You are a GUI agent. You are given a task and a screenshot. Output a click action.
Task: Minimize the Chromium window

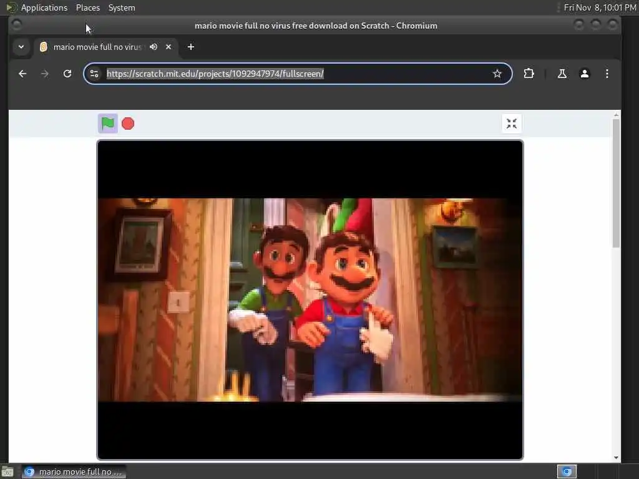578,25
